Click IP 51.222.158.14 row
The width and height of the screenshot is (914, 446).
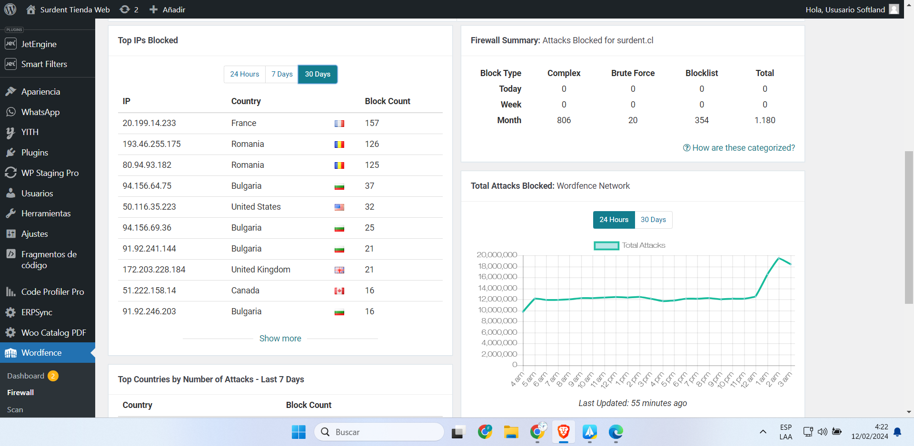click(280, 291)
